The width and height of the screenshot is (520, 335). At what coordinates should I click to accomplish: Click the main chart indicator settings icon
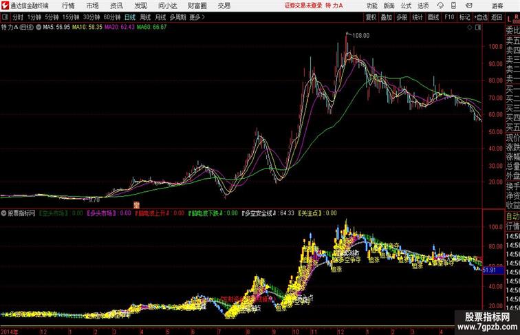(39, 28)
